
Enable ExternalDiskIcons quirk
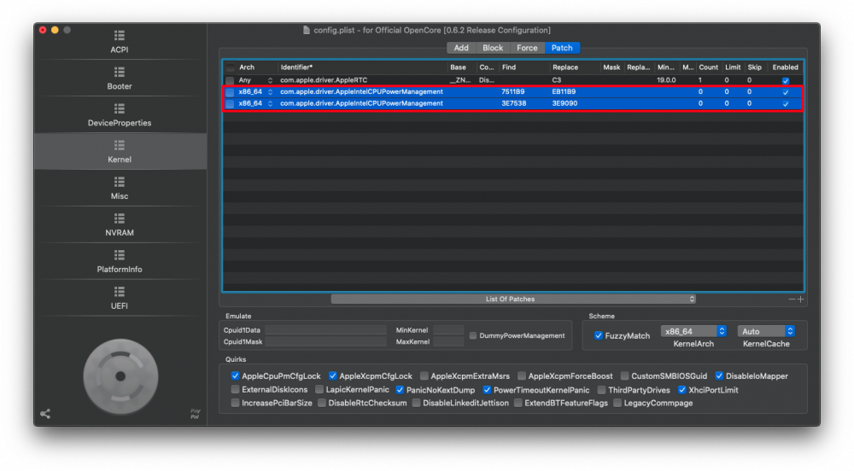pos(236,389)
